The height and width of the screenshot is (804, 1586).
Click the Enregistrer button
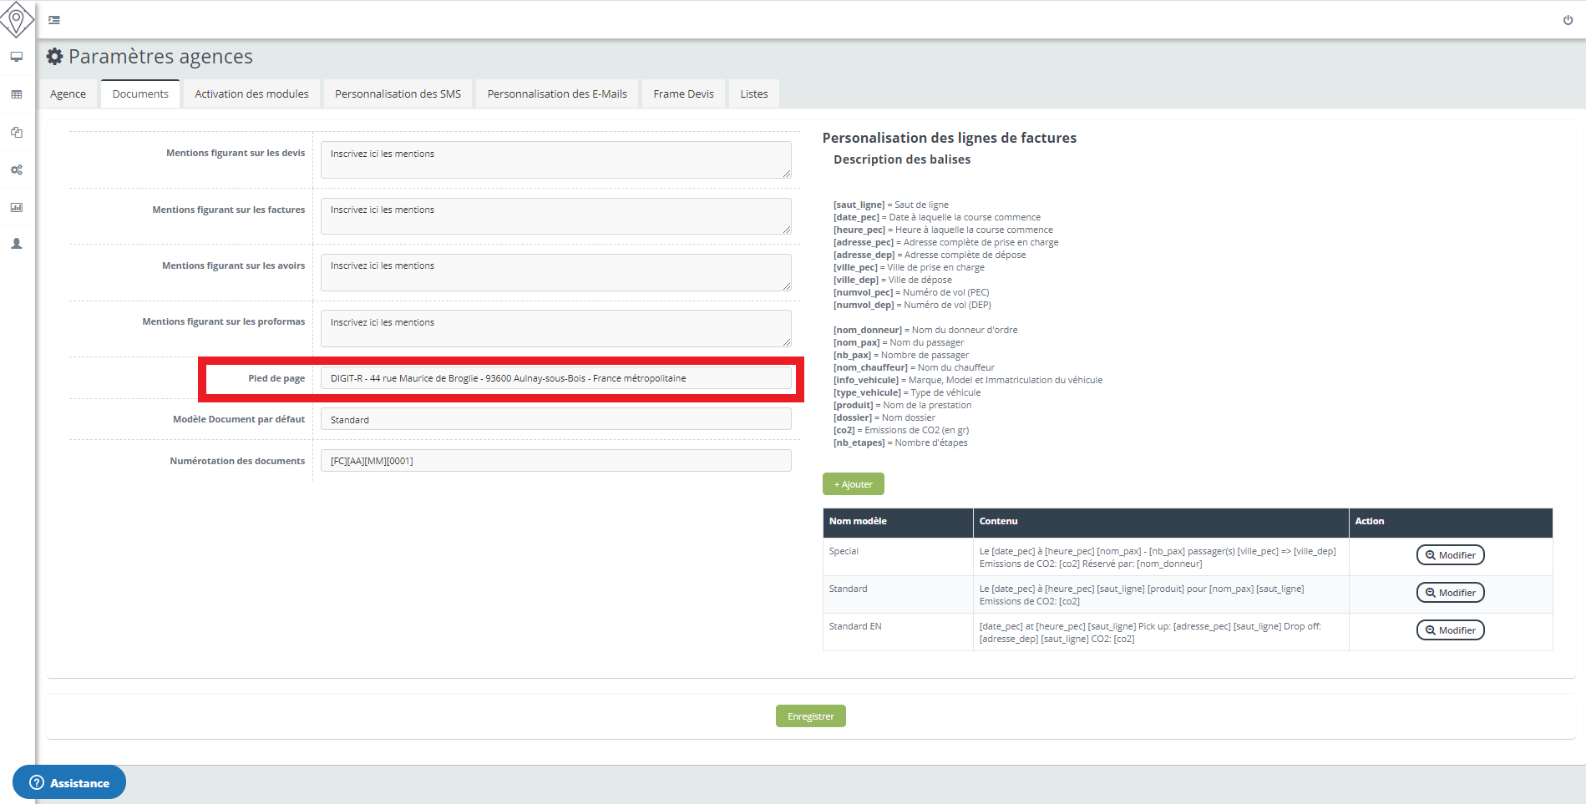[810, 716]
